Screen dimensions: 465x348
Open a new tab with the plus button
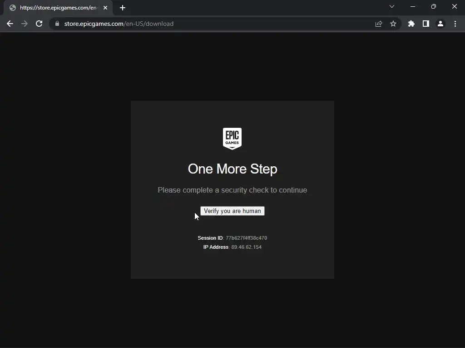click(x=123, y=8)
